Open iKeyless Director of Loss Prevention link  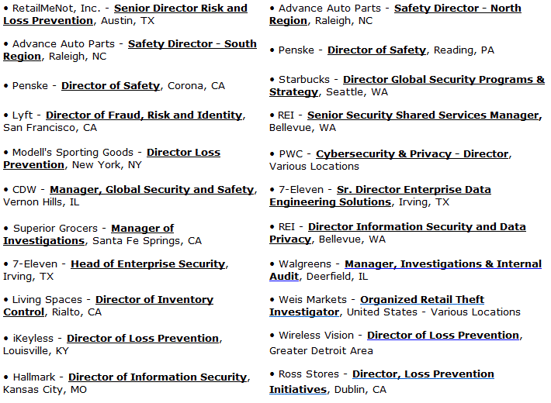(143, 339)
